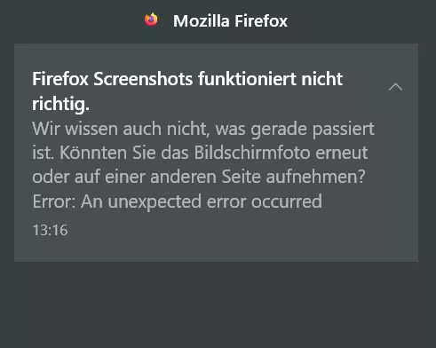Click the 'Error: An unexpected error occurred' text
This screenshot has height=348, width=436.
tap(177, 202)
